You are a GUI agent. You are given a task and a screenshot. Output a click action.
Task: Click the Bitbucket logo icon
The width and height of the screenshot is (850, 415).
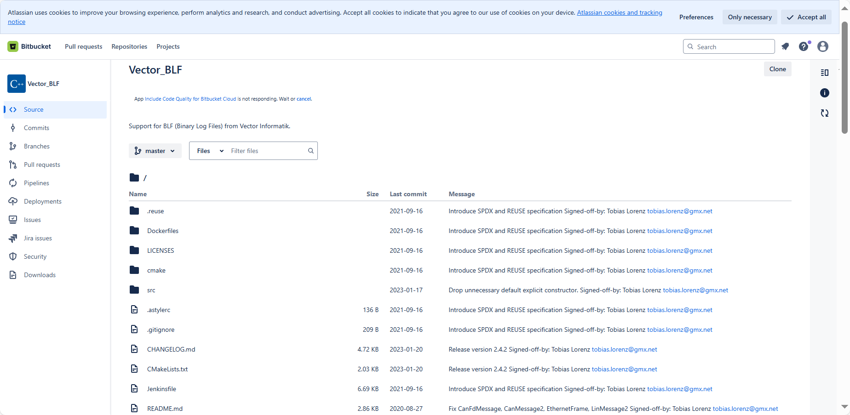[x=13, y=46]
